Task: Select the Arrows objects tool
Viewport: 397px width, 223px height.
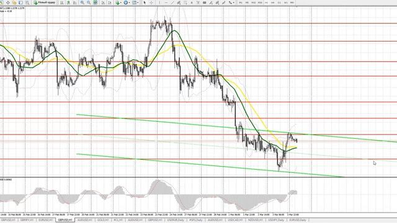Action: click(x=230, y=2)
